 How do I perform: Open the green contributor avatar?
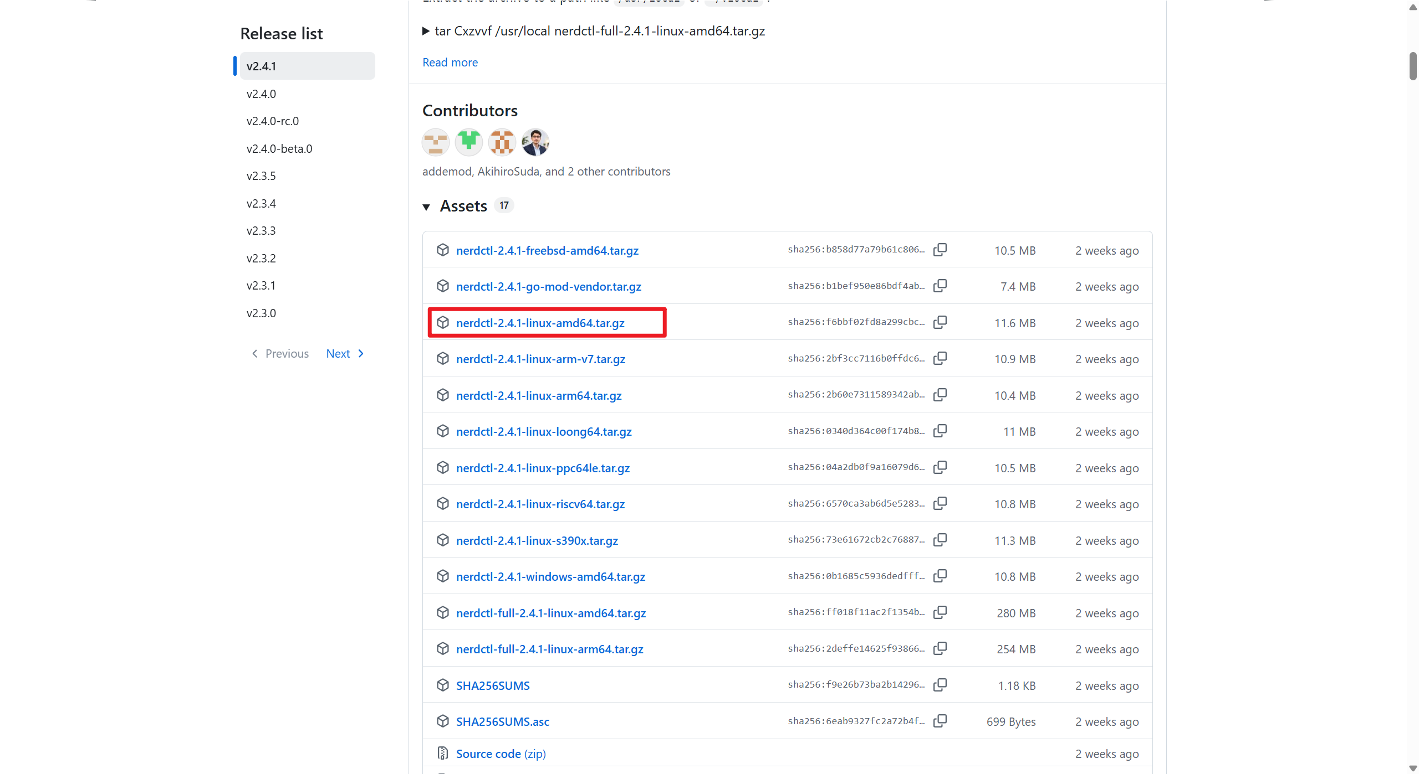469,142
